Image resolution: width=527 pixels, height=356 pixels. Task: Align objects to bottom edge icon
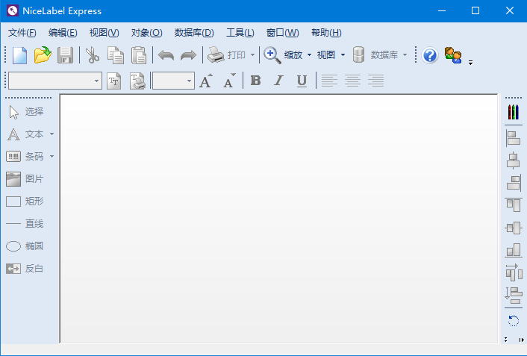point(514,250)
